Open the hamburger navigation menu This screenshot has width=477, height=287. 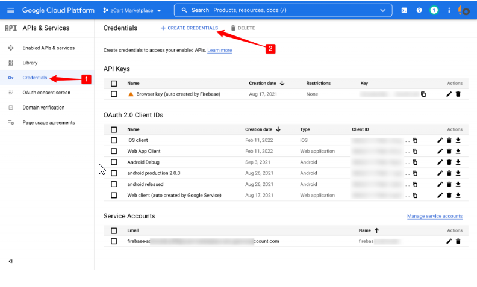pyautogui.click(x=11, y=10)
